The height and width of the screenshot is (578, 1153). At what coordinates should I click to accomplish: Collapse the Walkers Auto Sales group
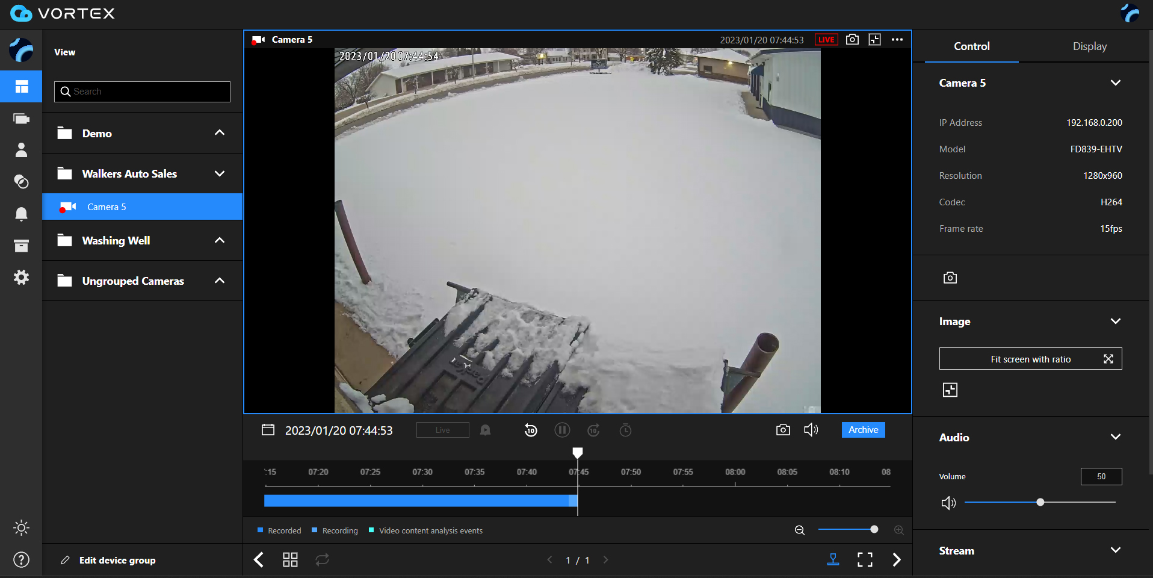pos(220,173)
